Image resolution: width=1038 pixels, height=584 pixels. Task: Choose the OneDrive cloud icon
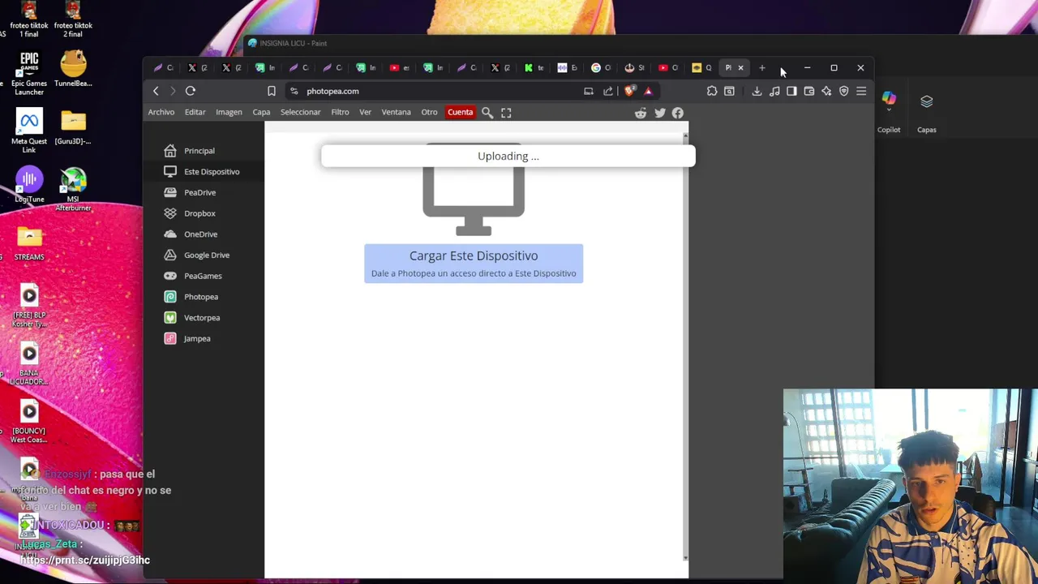pos(169,234)
